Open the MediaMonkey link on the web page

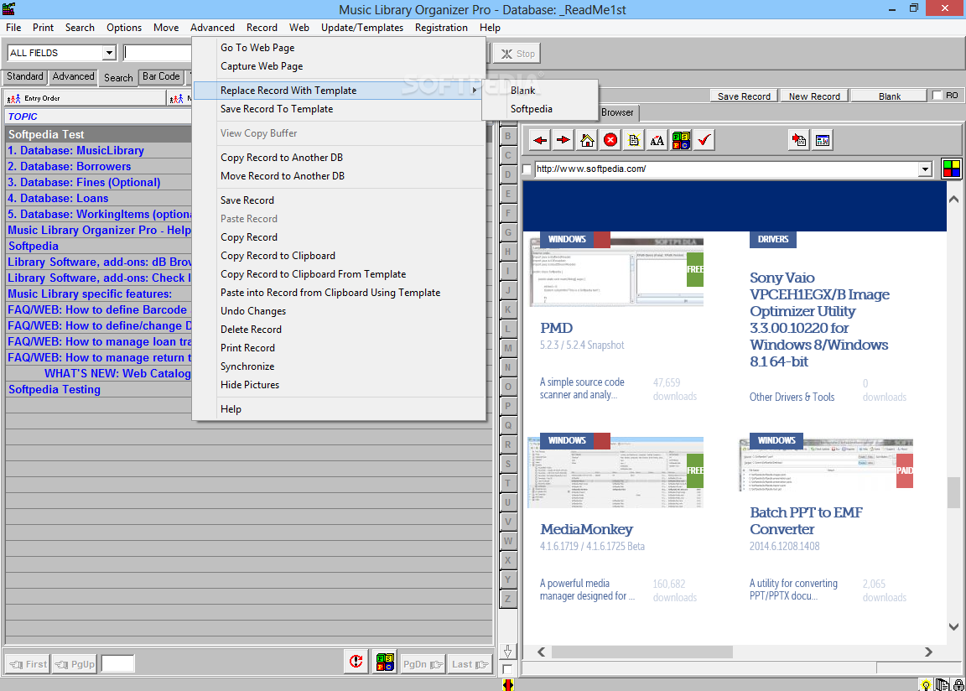[586, 530]
